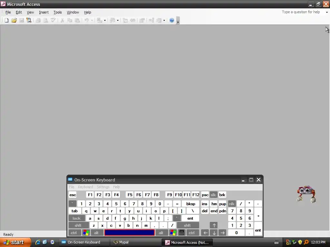Open the Window menu
330x247 pixels.
(x=73, y=12)
